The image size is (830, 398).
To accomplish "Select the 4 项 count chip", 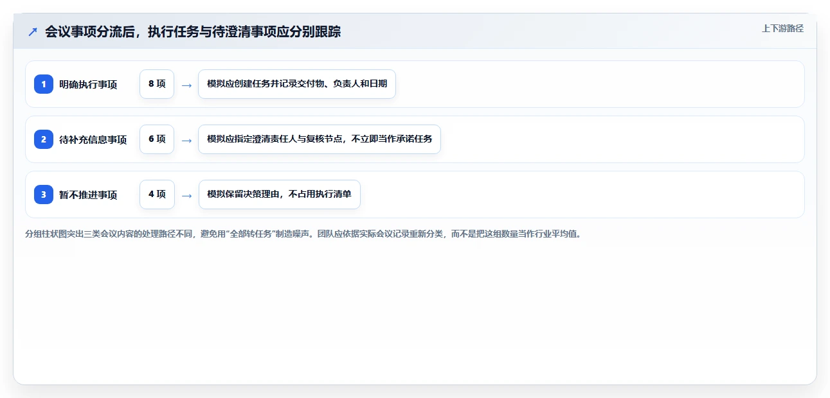I will coord(157,195).
